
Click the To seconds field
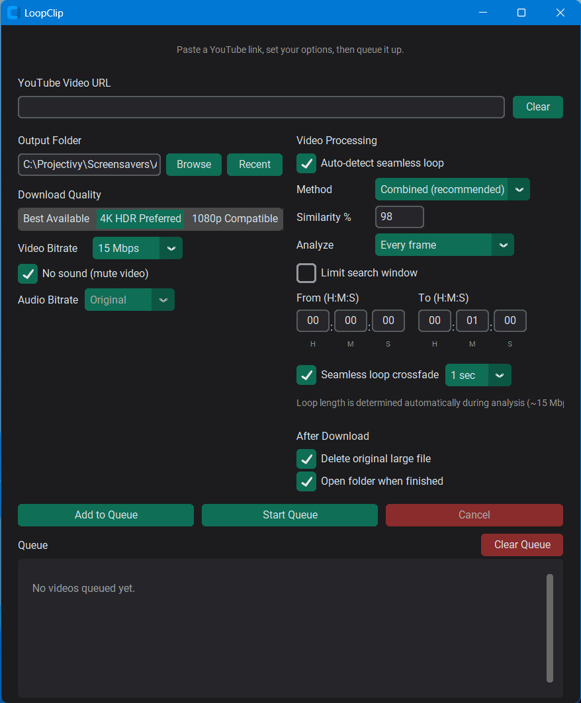510,321
